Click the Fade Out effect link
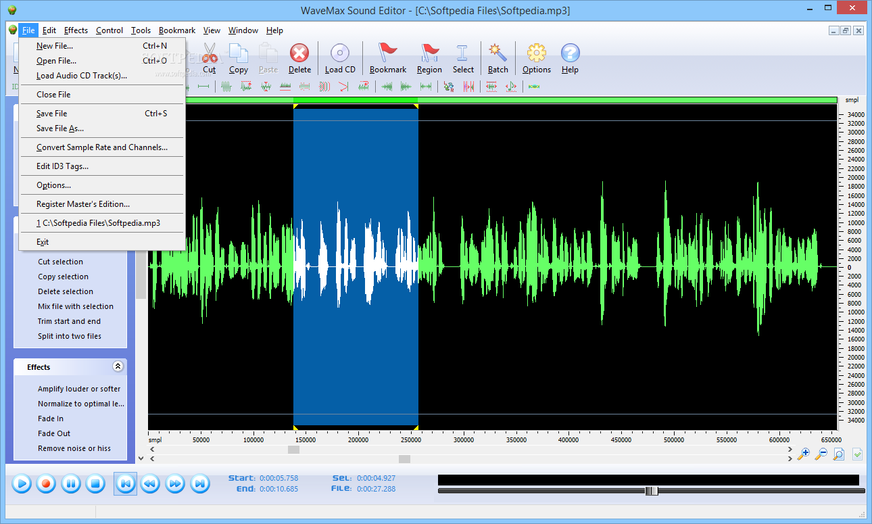Screen dimensions: 872x524 click(54, 433)
